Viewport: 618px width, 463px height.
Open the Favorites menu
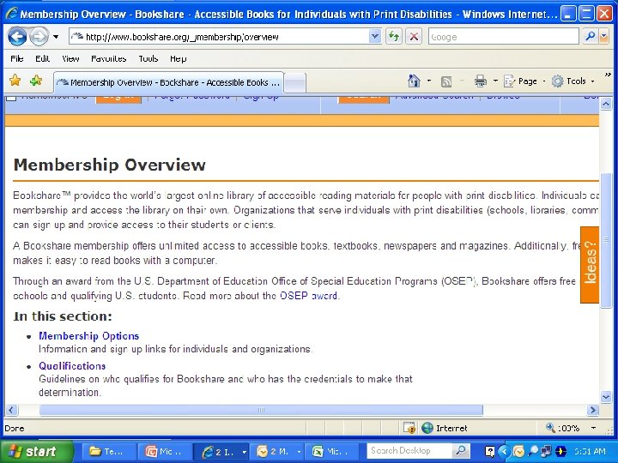tap(109, 58)
